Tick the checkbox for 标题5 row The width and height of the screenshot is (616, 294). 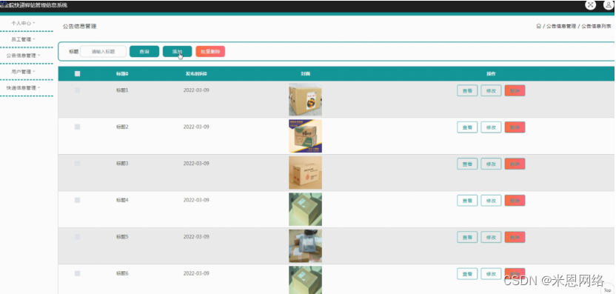coord(78,237)
